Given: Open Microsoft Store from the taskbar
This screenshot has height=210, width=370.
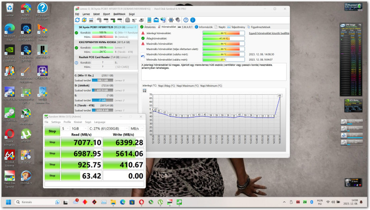Looking at the screenshot, I should pos(132,202).
